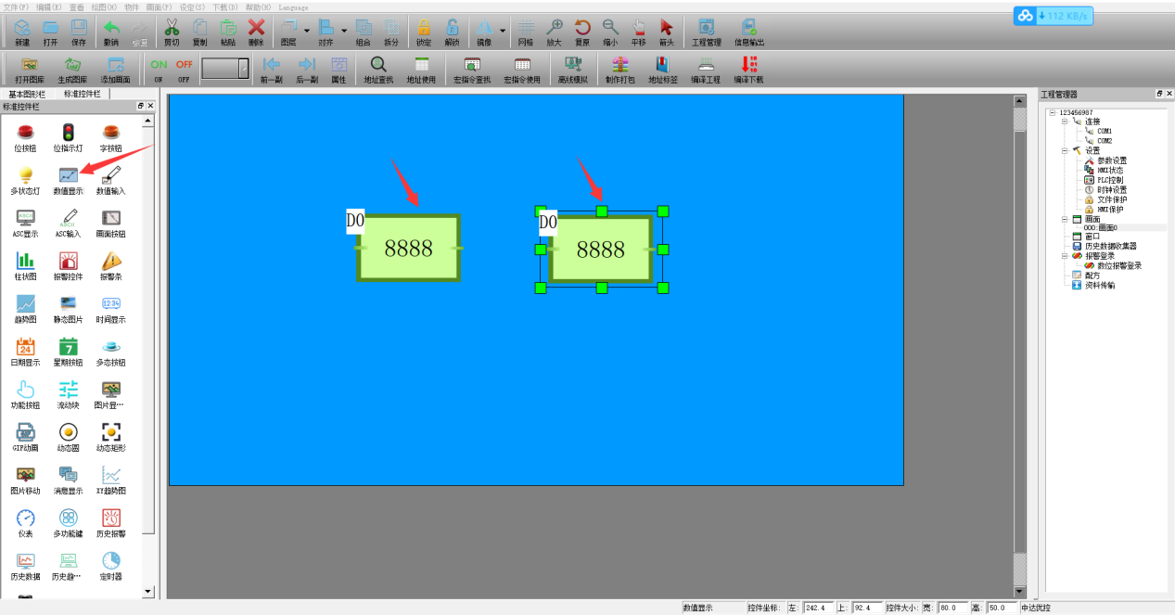
Task: Click the 宽 width input field
Action: [951, 608]
